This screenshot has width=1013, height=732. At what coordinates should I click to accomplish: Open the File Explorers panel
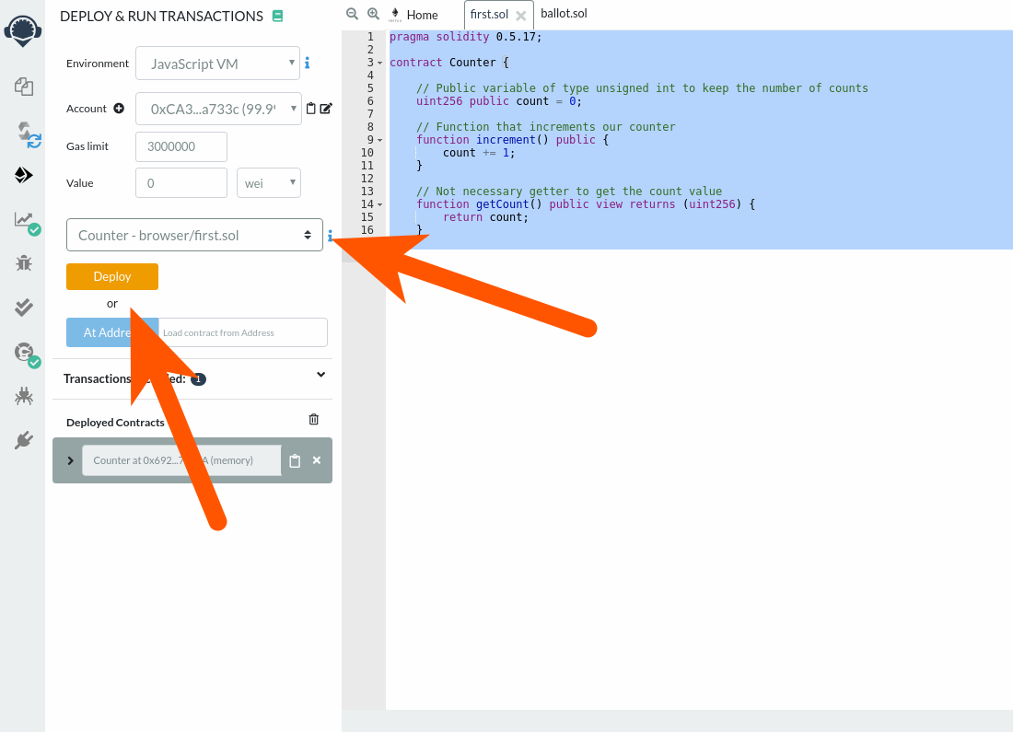(x=23, y=86)
